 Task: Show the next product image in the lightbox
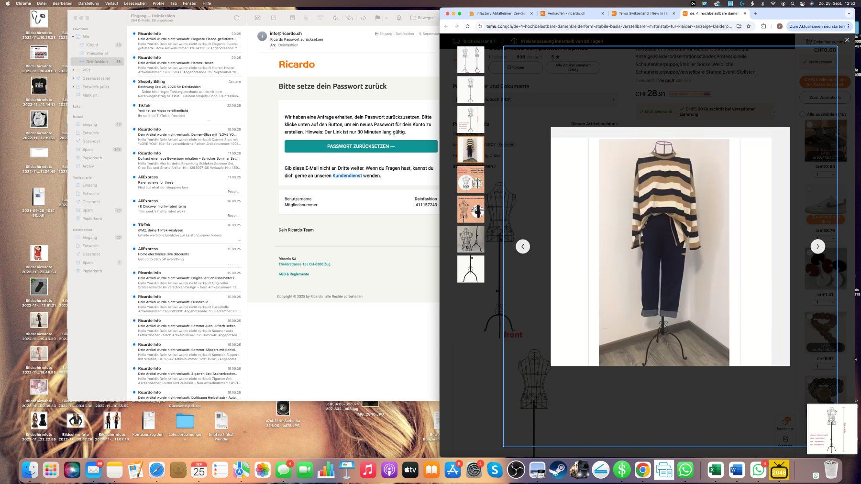click(817, 246)
